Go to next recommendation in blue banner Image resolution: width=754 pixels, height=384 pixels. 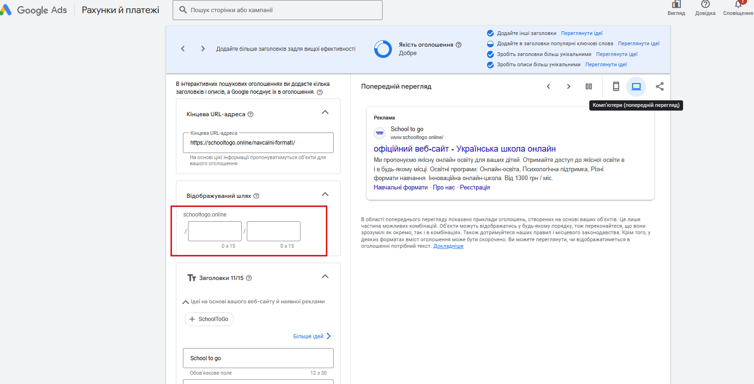click(x=203, y=49)
